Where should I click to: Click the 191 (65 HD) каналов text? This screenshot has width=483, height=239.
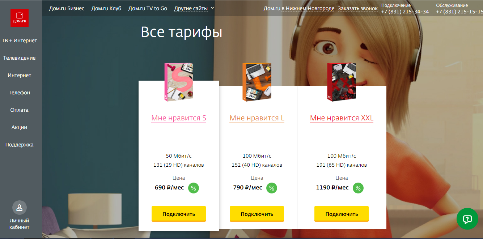pyautogui.click(x=342, y=165)
